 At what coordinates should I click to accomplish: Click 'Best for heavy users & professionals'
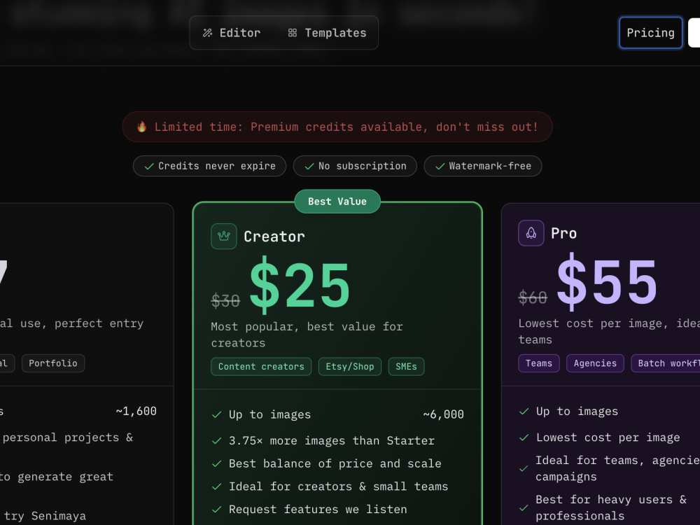coord(611,508)
